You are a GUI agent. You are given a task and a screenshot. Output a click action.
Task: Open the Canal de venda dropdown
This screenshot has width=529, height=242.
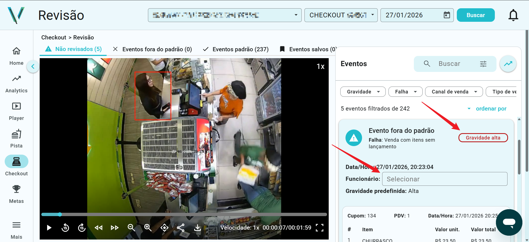tap(454, 92)
